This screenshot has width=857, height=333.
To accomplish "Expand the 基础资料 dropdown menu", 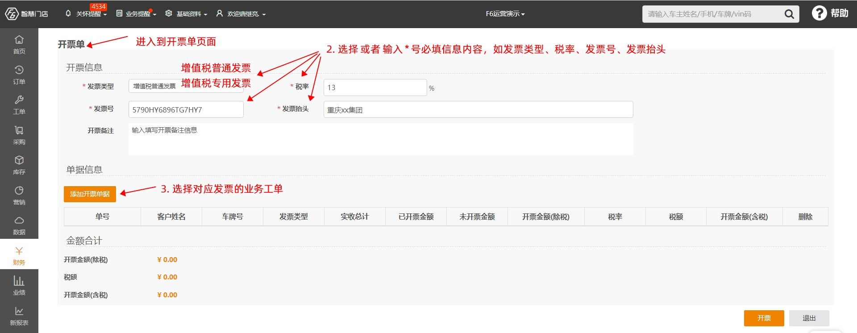I will [187, 14].
